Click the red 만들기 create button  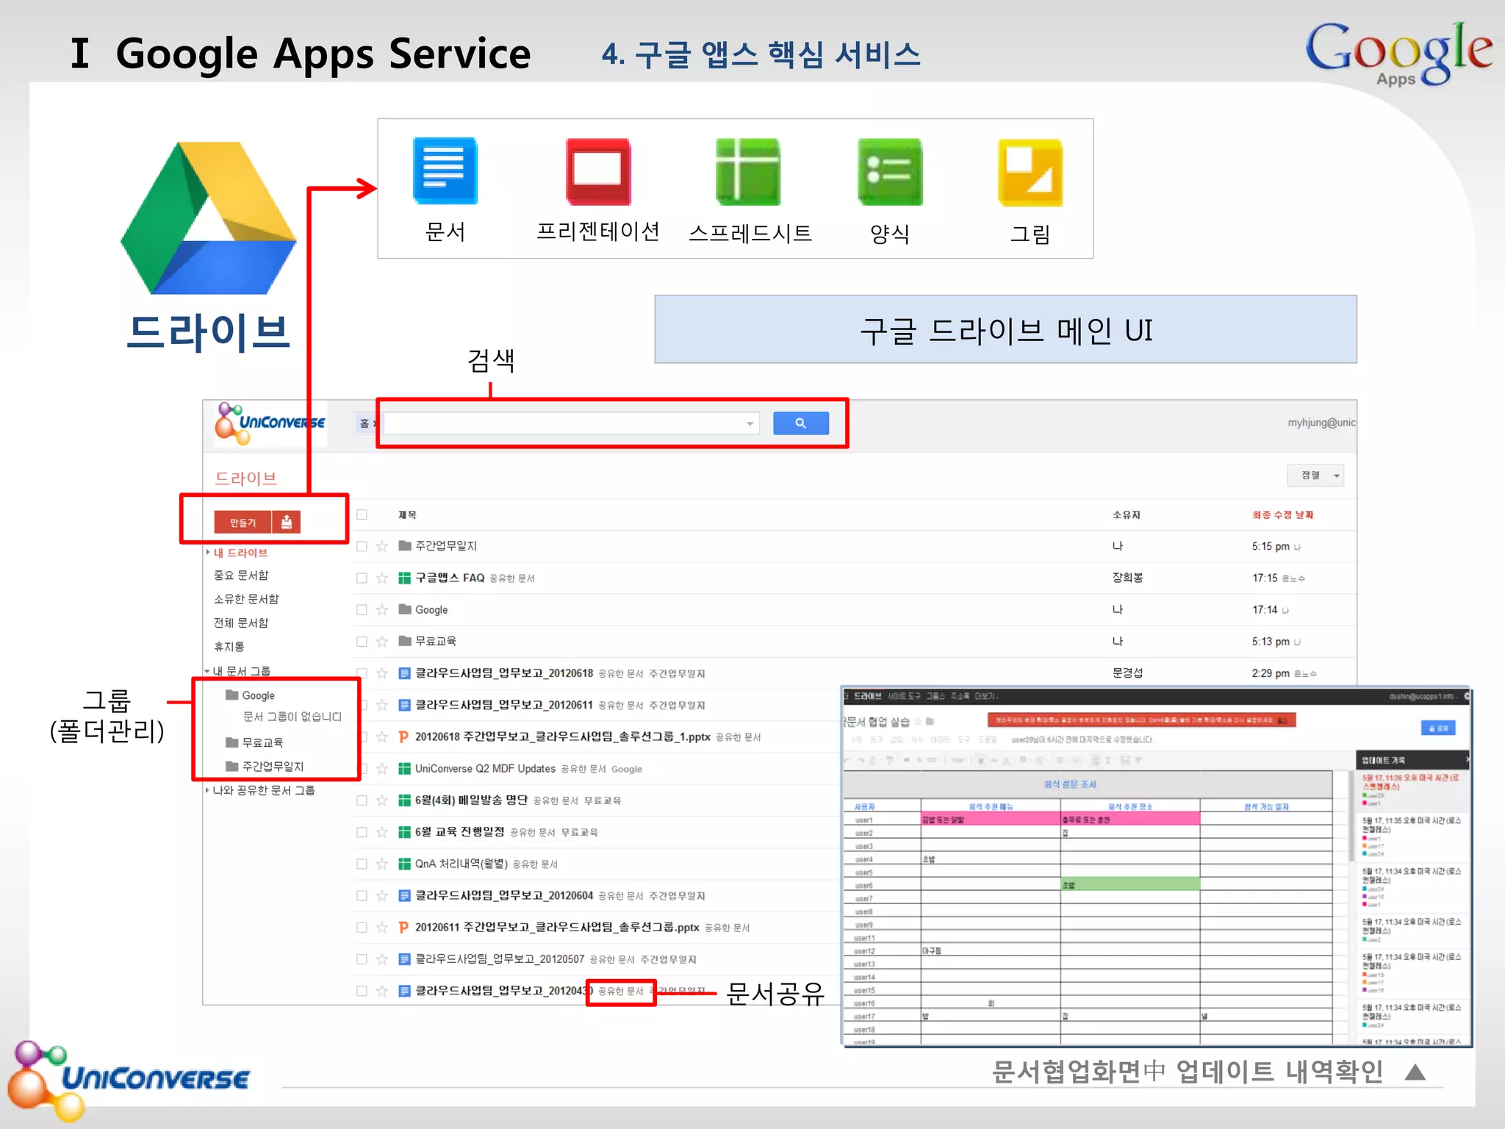click(x=243, y=522)
